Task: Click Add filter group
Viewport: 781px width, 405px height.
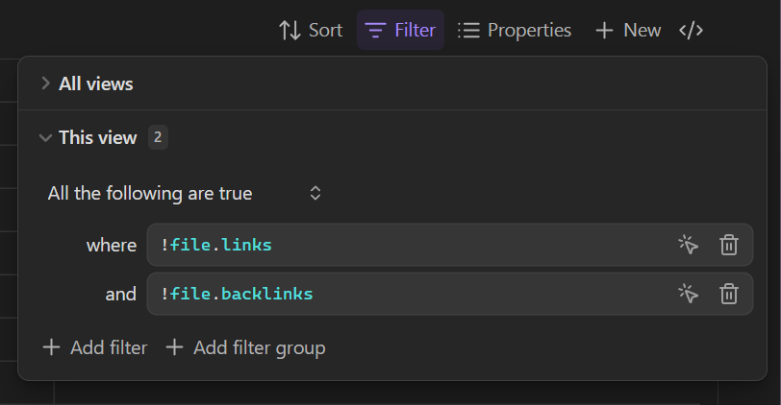Action: pos(245,347)
